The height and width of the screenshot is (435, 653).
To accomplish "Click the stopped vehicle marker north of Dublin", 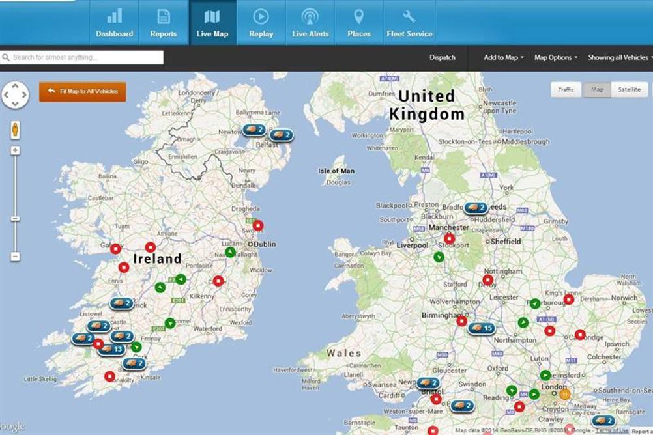I will click(258, 225).
